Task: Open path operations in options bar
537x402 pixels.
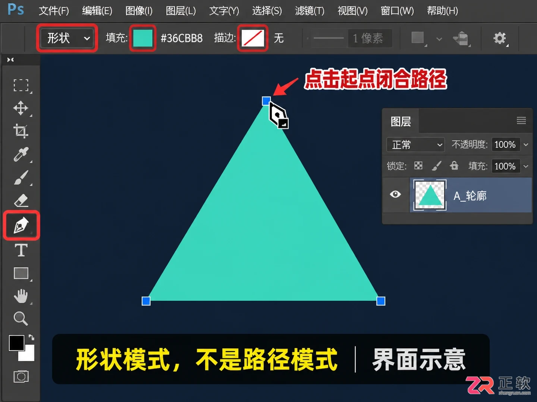Action: click(417, 38)
